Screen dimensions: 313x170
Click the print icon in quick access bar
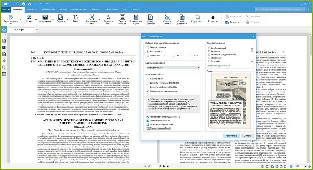[23, 4]
